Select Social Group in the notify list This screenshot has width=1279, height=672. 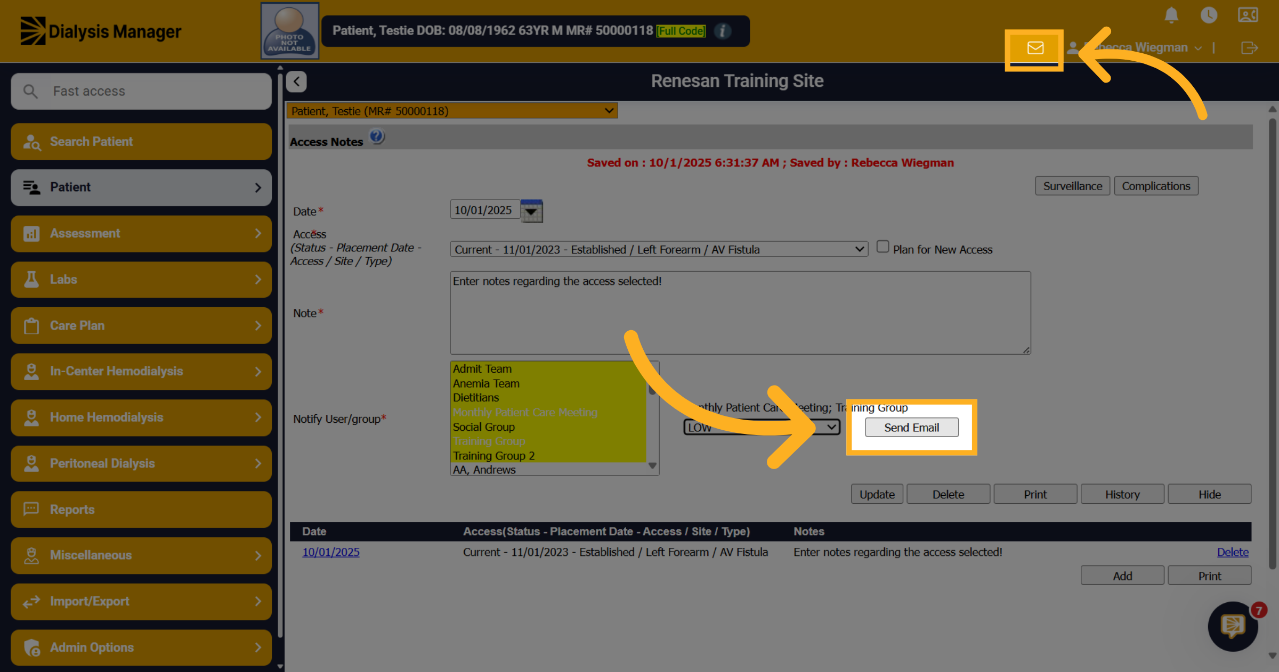548,427
